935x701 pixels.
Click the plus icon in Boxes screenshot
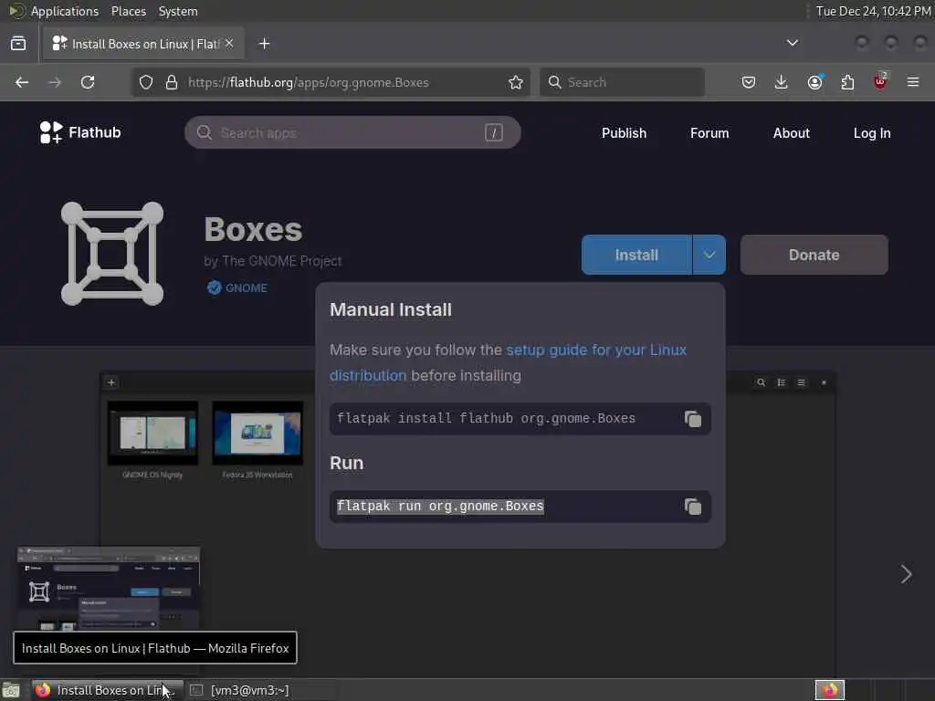tap(111, 382)
